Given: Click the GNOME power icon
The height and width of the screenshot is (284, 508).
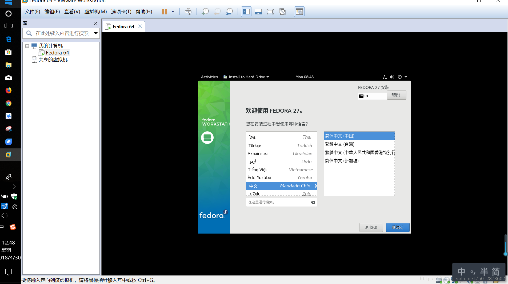Looking at the screenshot, I should coord(399,77).
